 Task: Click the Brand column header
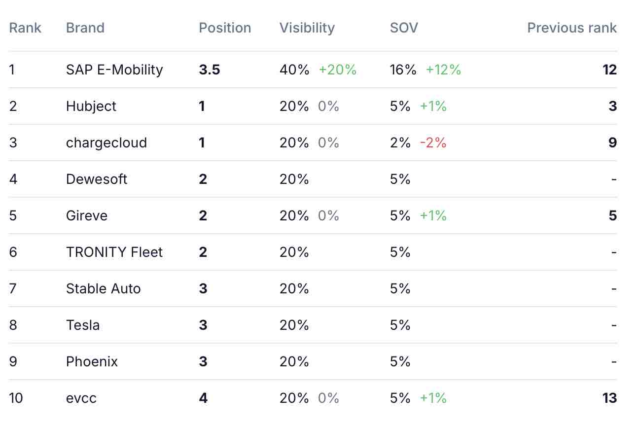(x=85, y=28)
